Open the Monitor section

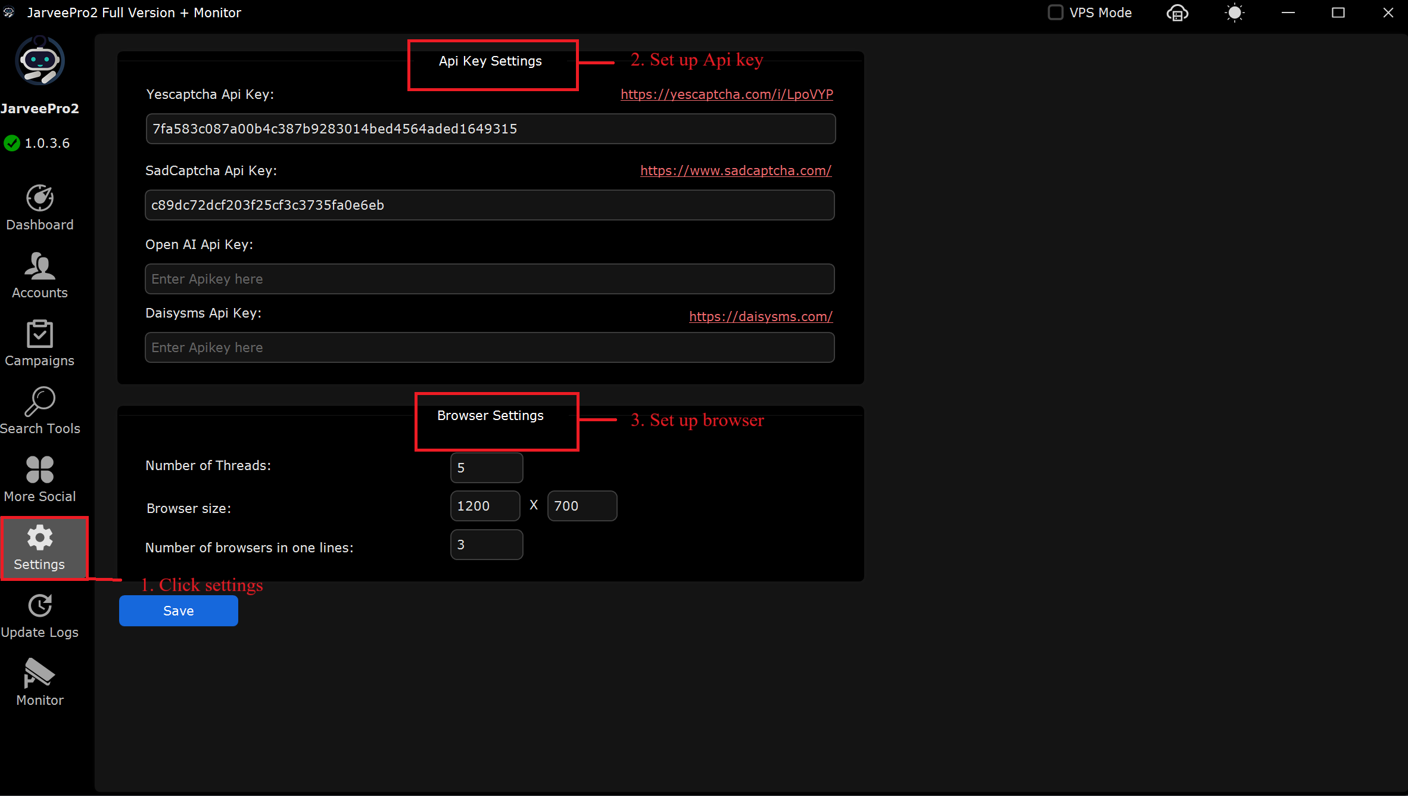click(x=40, y=683)
